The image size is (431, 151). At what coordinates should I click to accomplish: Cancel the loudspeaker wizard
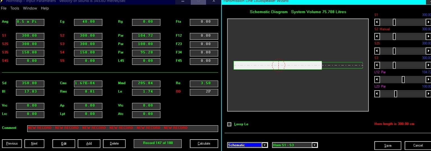click(418, 145)
